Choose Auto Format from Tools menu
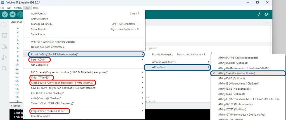Image resolution: width=286 pixels, height=120 pixels. pos(84,13)
